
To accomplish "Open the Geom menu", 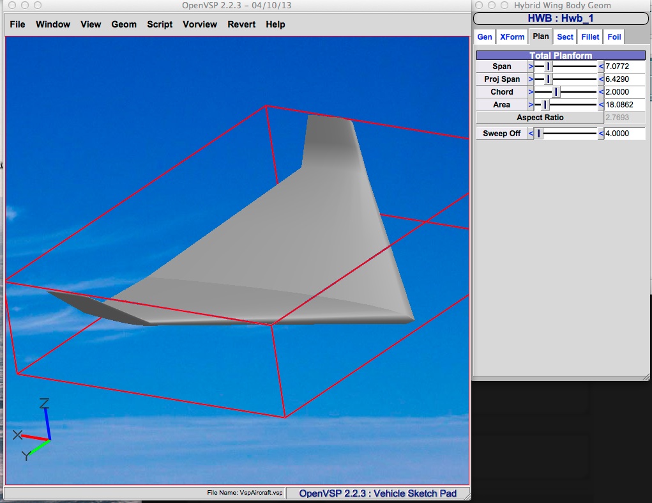I will click(x=124, y=24).
